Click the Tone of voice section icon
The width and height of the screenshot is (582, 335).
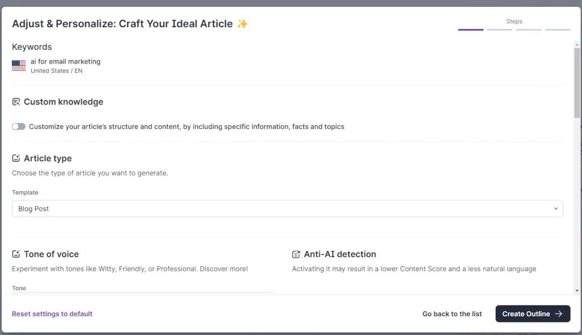[16, 254]
